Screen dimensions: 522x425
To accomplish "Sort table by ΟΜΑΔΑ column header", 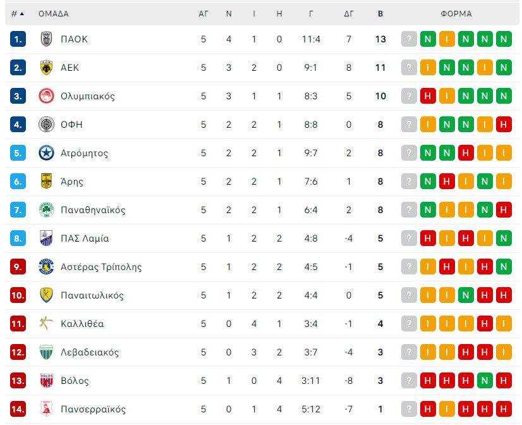I will coord(54,13).
